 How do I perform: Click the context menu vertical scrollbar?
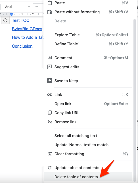point(135,100)
